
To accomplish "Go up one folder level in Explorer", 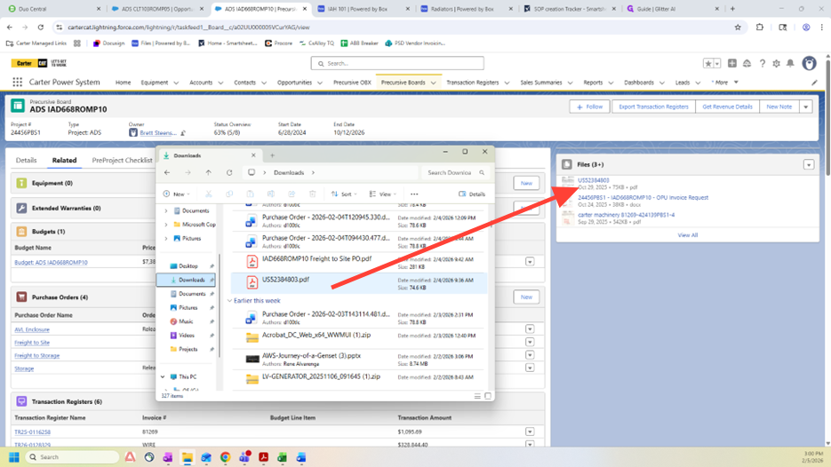I will point(209,173).
